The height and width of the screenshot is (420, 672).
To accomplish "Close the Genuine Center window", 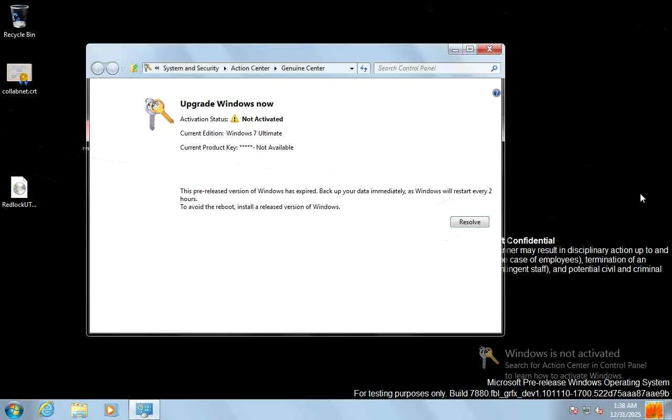I will [490, 49].
